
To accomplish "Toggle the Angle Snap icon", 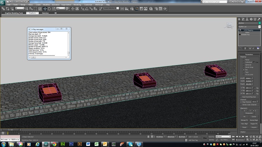I will [x=87, y=8].
